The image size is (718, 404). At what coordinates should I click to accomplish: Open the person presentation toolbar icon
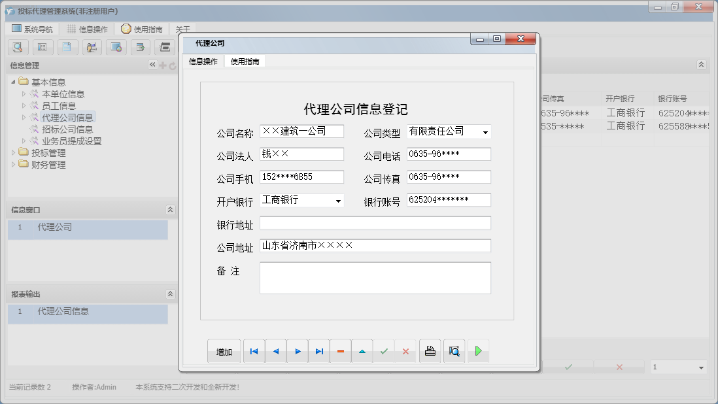point(92,47)
